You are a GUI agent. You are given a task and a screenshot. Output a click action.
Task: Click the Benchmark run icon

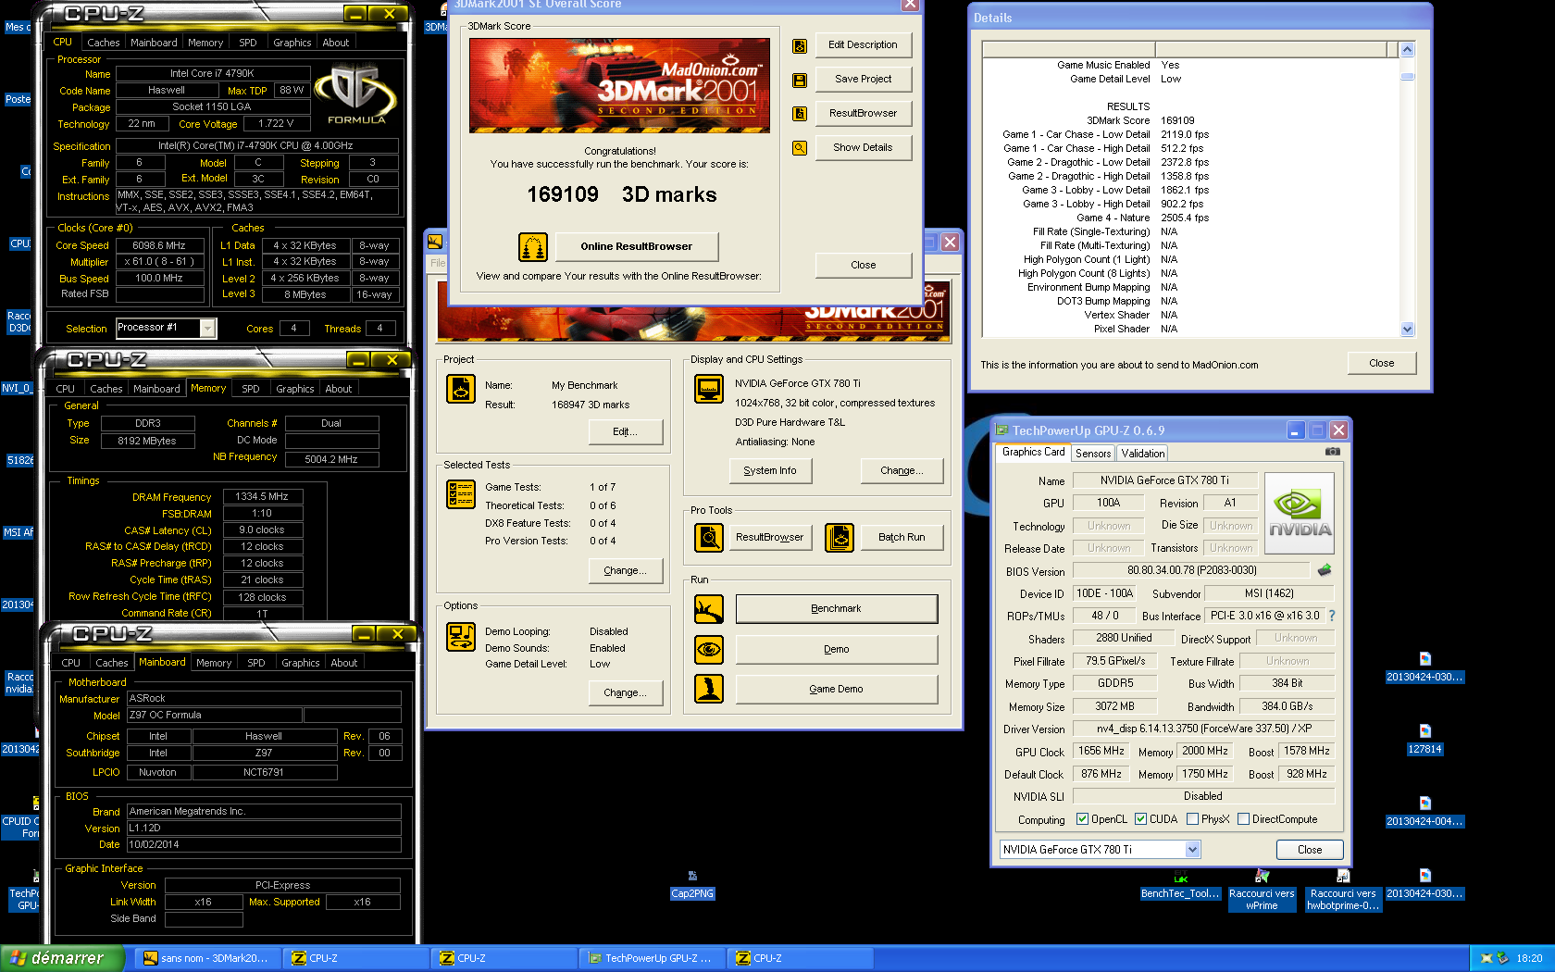[x=709, y=609]
